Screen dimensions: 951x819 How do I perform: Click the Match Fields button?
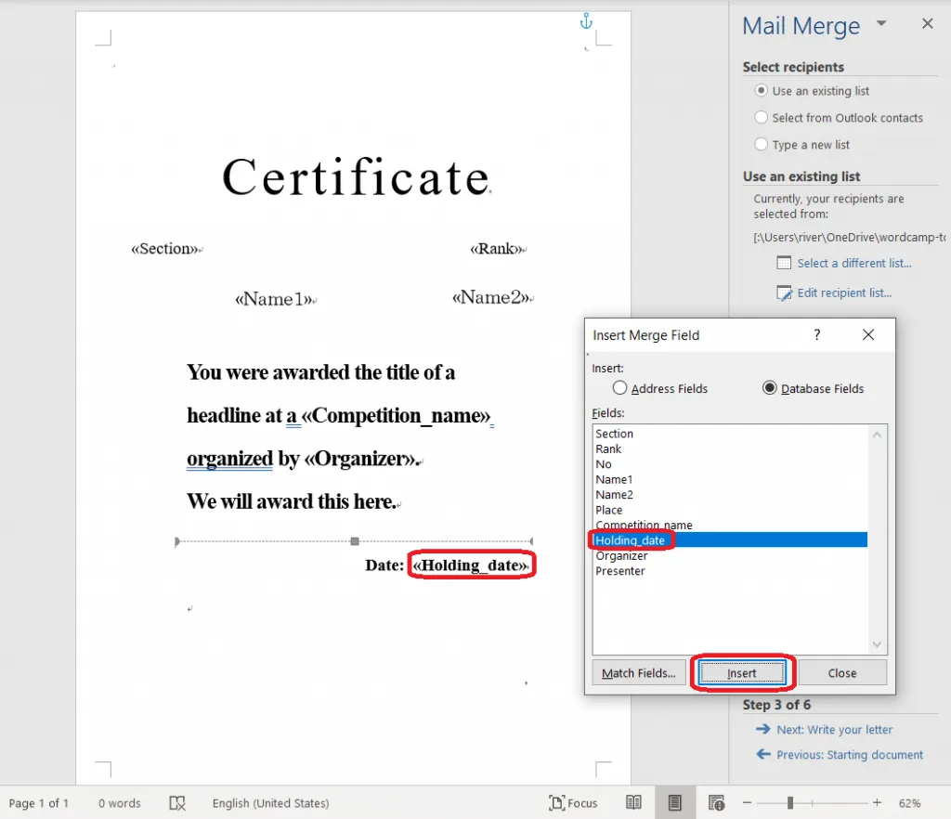pos(638,673)
